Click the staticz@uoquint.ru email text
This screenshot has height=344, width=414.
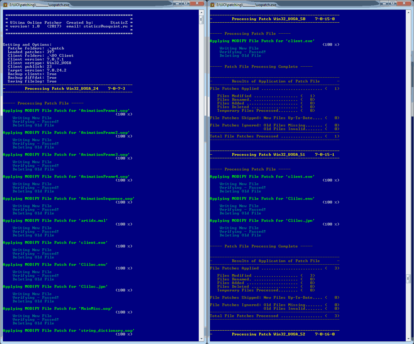tap(105, 26)
